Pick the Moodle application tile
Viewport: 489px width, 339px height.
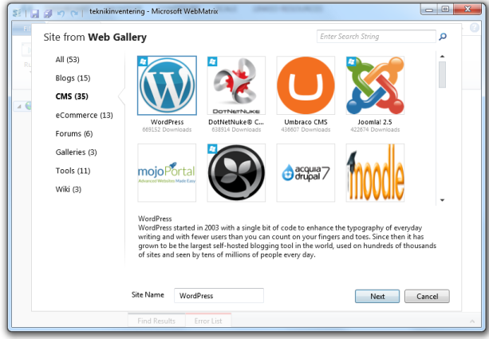coord(375,173)
